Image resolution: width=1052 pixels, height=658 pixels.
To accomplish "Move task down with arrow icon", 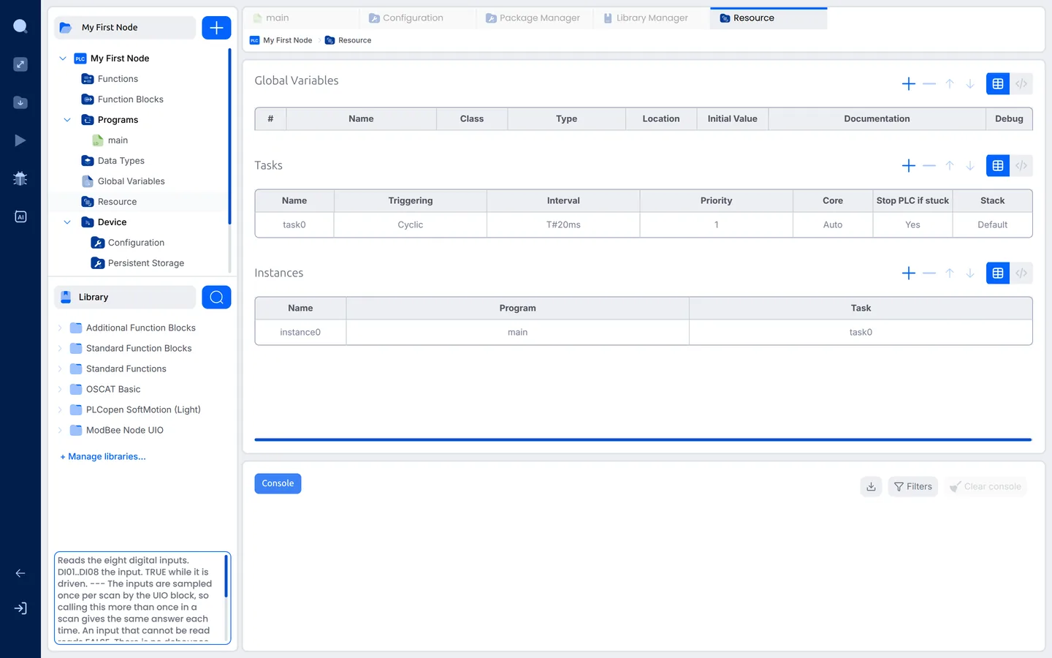I will 970,166.
